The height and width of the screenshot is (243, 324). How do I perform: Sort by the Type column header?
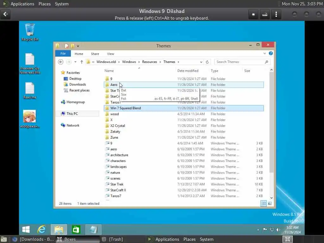coord(214,71)
